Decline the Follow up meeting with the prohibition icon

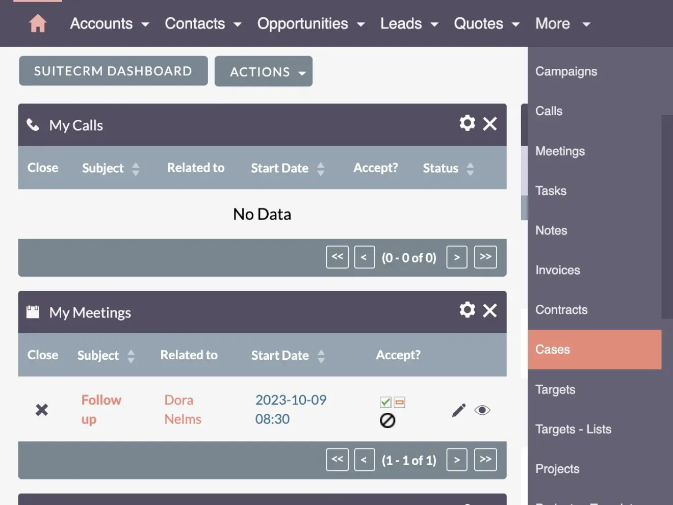387,421
